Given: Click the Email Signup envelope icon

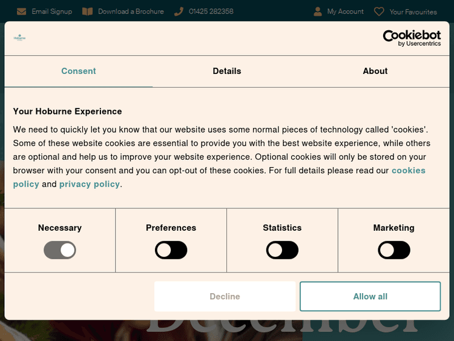Looking at the screenshot, I should tap(22, 12).
